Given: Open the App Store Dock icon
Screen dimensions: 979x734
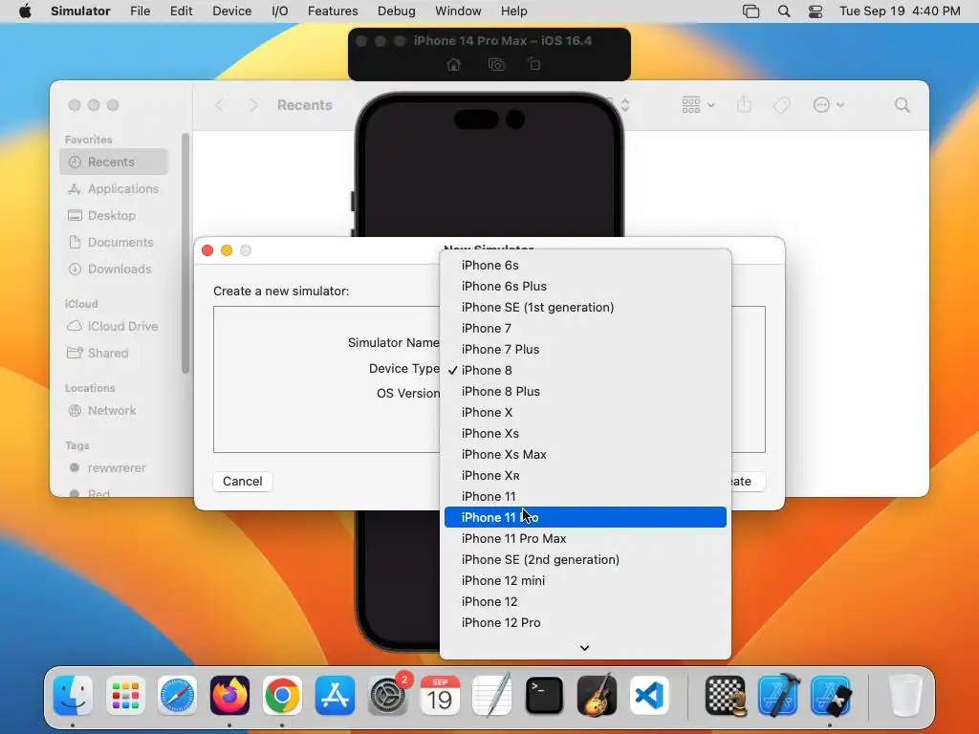Looking at the screenshot, I should point(335,695).
